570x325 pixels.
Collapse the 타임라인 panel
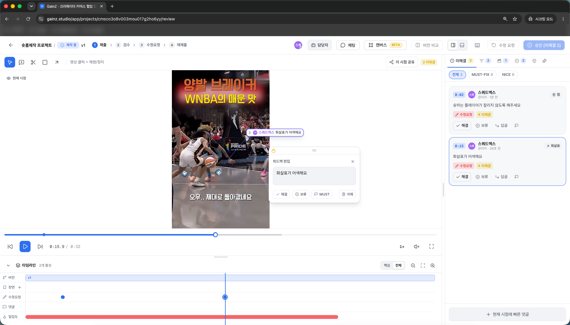pyautogui.click(x=8, y=265)
